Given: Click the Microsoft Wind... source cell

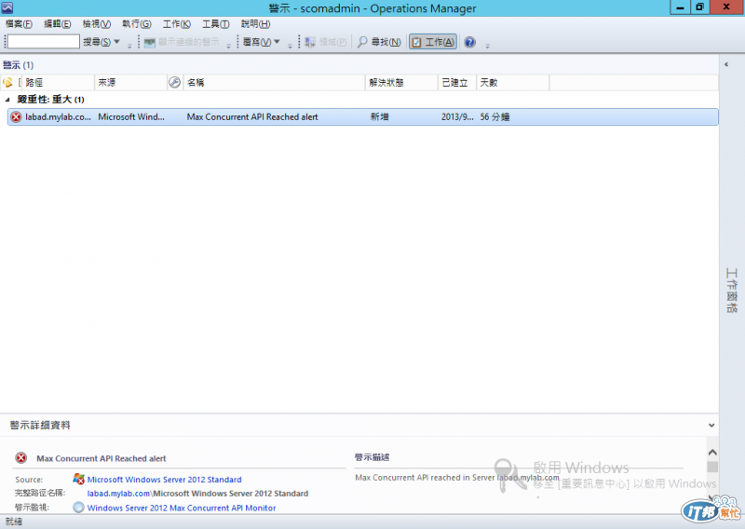Looking at the screenshot, I should pos(131,117).
